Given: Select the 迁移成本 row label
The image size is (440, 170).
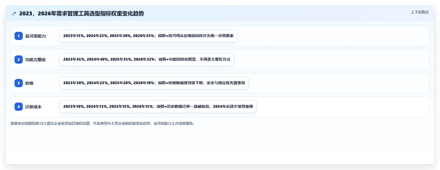Looking at the screenshot, I should tap(33, 107).
